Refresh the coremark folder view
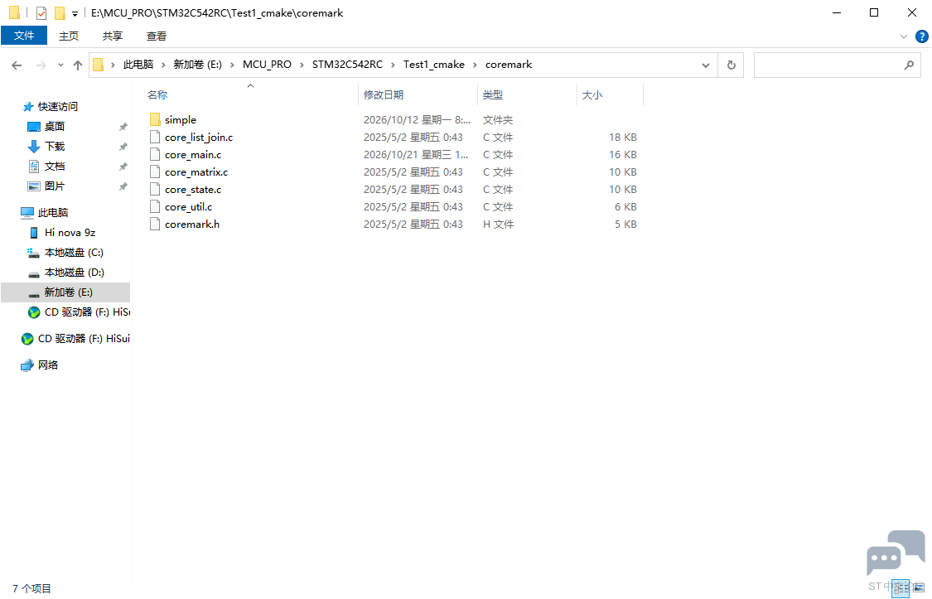Screen dimensions: 932x599 coord(731,65)
